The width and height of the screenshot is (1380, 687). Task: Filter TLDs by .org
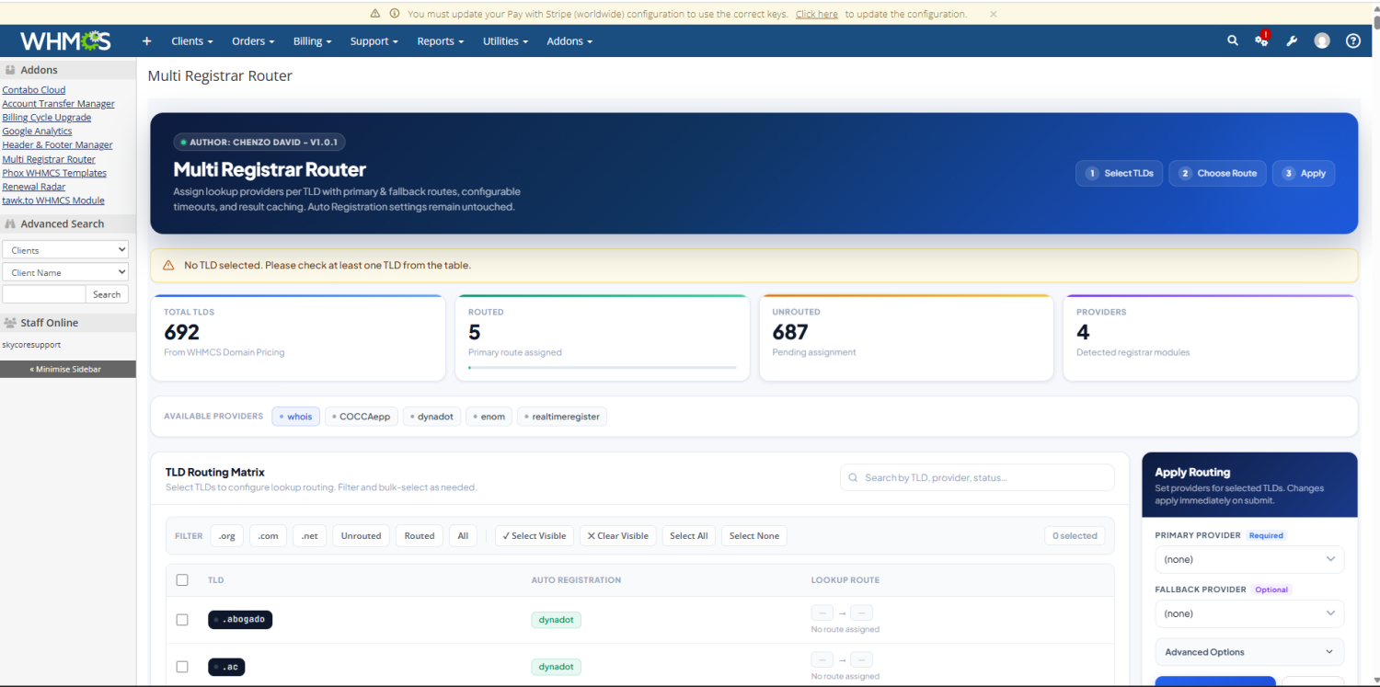(x=227, y=536)
